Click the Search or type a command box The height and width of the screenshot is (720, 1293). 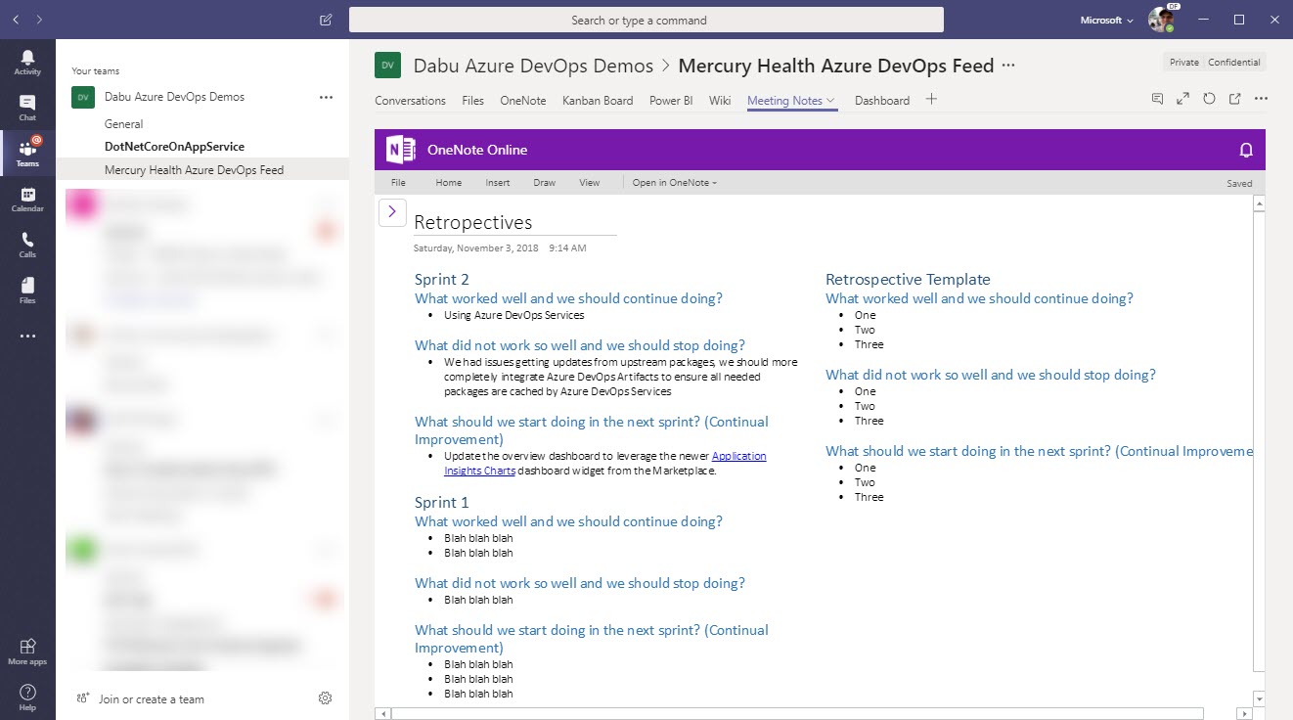[646, 20]
